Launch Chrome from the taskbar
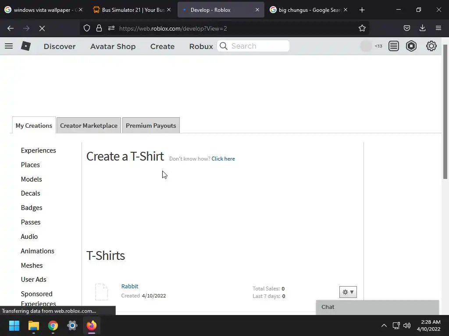 tap(53, 325)
